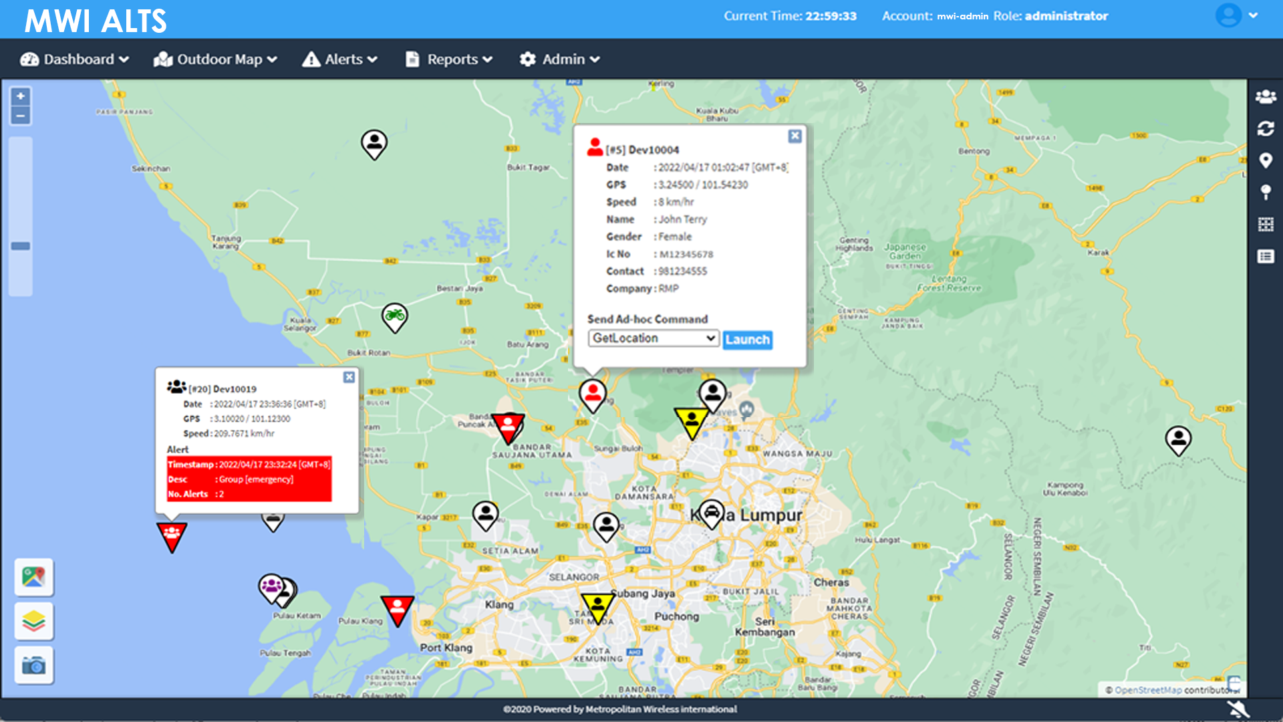Click the camera snapshot button on map

[x=33, y=666]
